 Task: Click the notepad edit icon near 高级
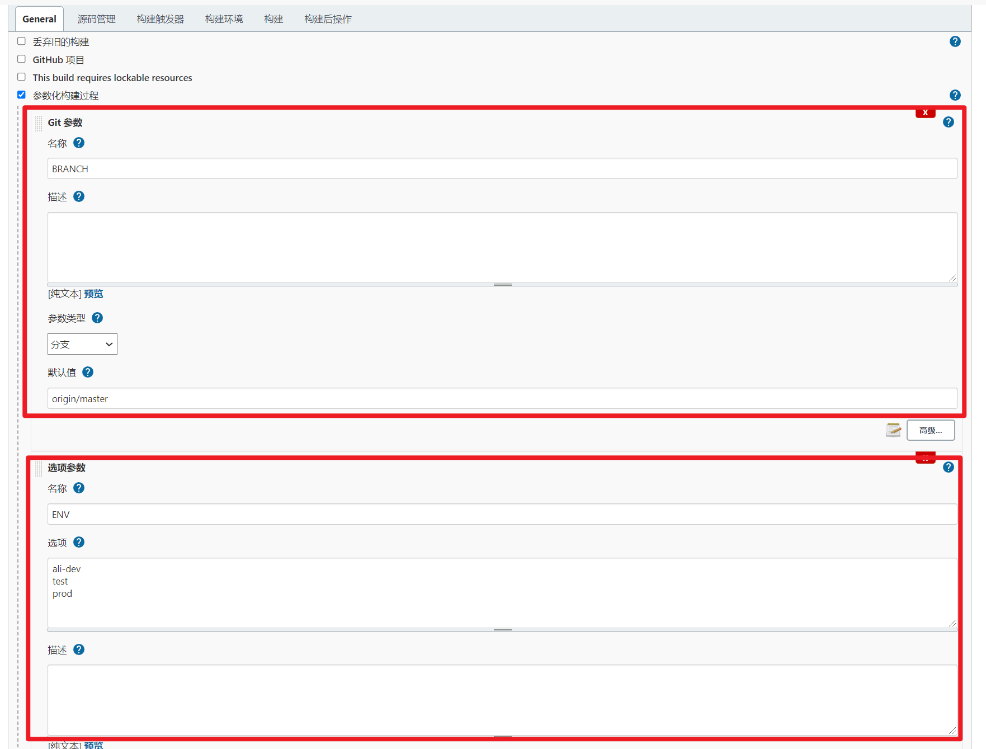point(894,430)
